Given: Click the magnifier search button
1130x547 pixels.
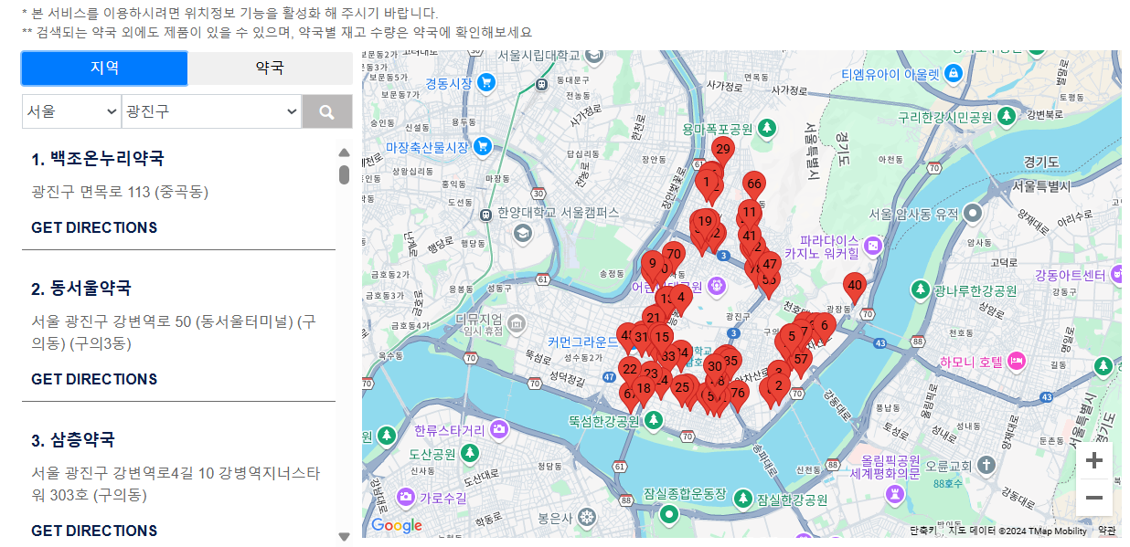Looking at the screenshot, I should coord(327,111).
